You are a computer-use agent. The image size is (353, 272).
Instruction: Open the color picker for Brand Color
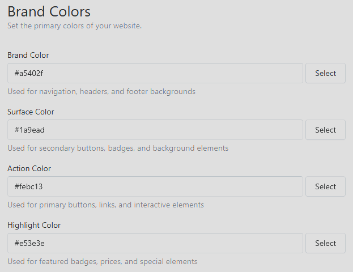(x=325, y=73)
